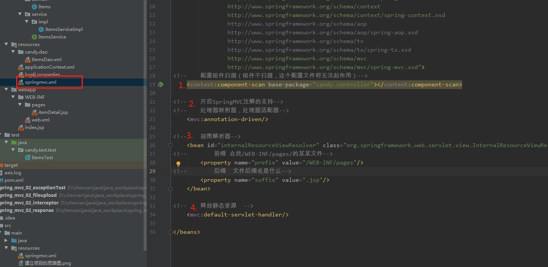Click the itemDetail.jsp file icon

click(x=35, y=112)
